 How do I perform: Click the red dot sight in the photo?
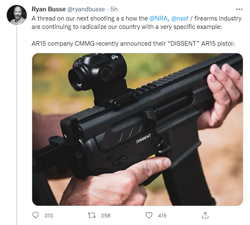pos(97,72)
